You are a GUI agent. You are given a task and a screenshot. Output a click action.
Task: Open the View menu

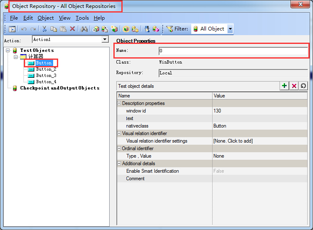pyautogui.click(x=64, y=18)
